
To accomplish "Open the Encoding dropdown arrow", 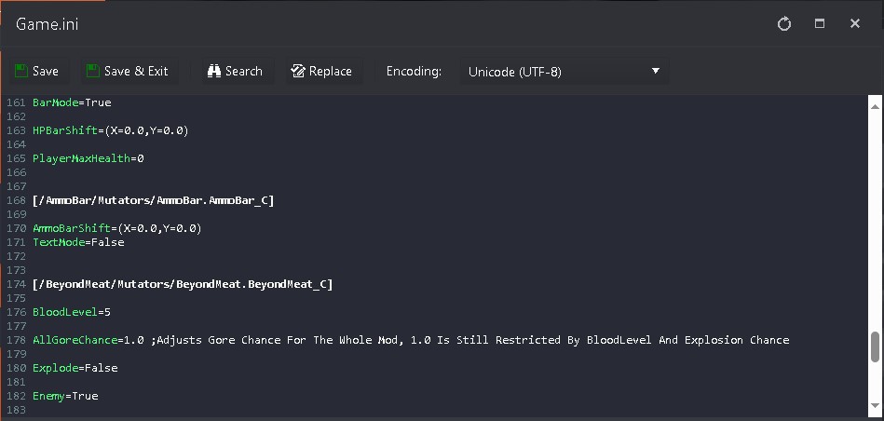I will click(655, 71).
